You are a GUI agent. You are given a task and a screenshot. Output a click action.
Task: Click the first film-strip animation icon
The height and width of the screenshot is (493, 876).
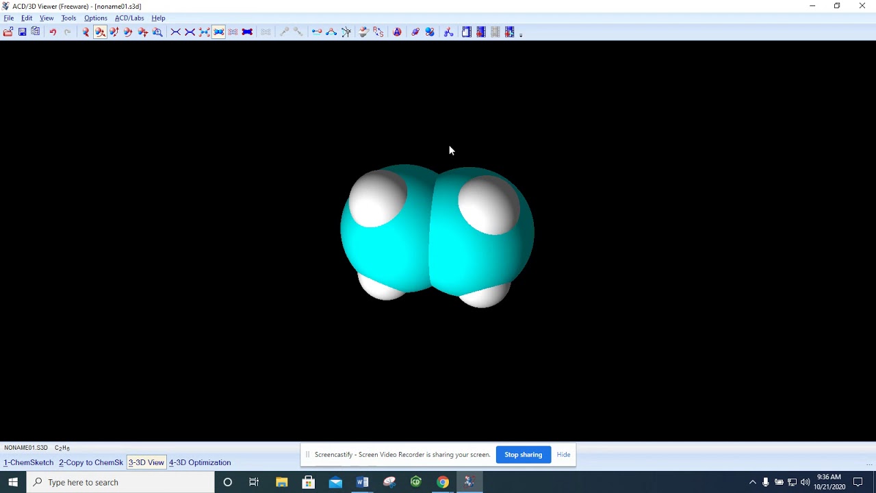tap(467, 32)
